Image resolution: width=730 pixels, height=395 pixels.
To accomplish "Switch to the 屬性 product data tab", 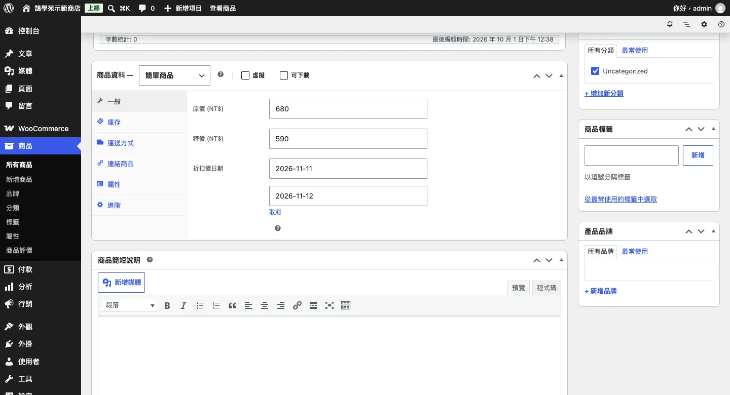I will 139,184.
